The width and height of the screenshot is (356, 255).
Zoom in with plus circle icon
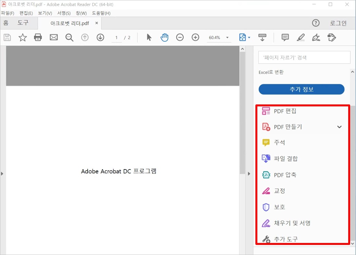click(x=195, y=37)
